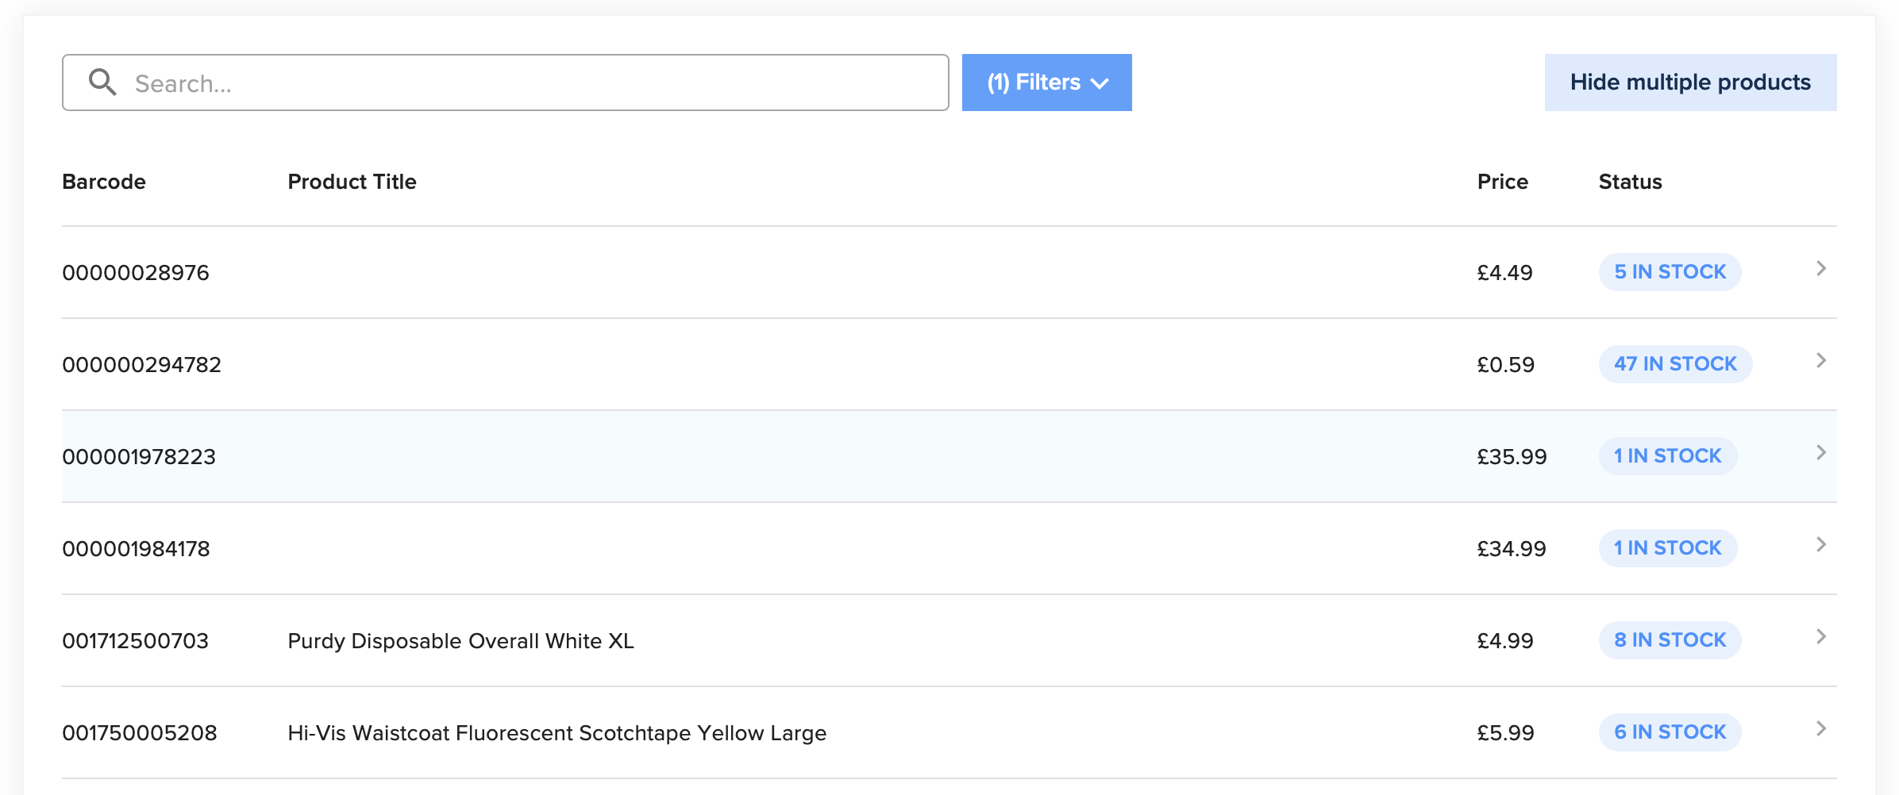The height and width of the screenshot is (795, 1899).
Task: Open product Purdy Disposable Overall White XL
Action: (460, 641)
